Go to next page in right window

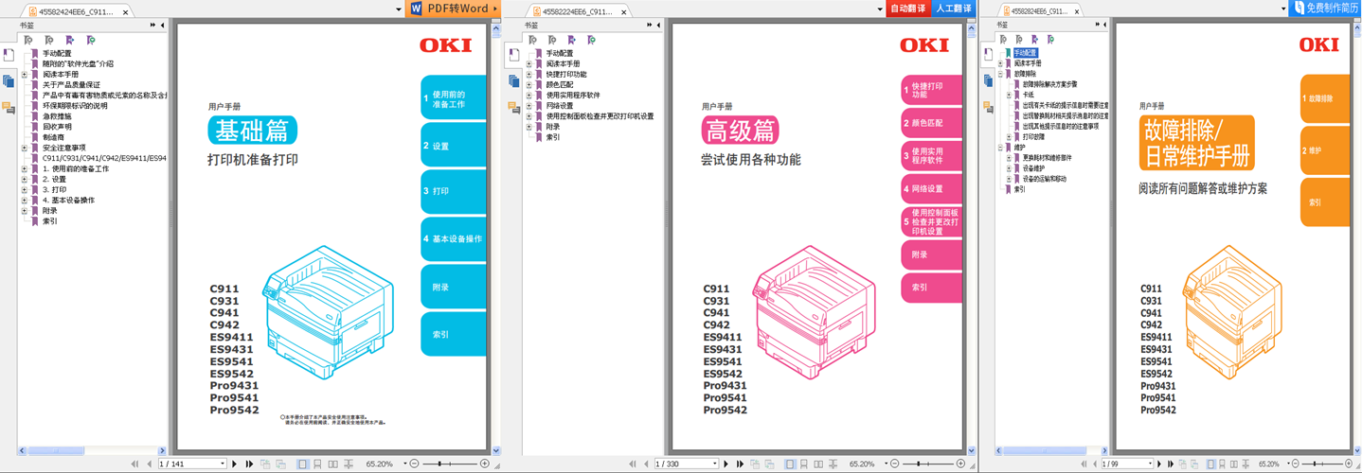1161,464
